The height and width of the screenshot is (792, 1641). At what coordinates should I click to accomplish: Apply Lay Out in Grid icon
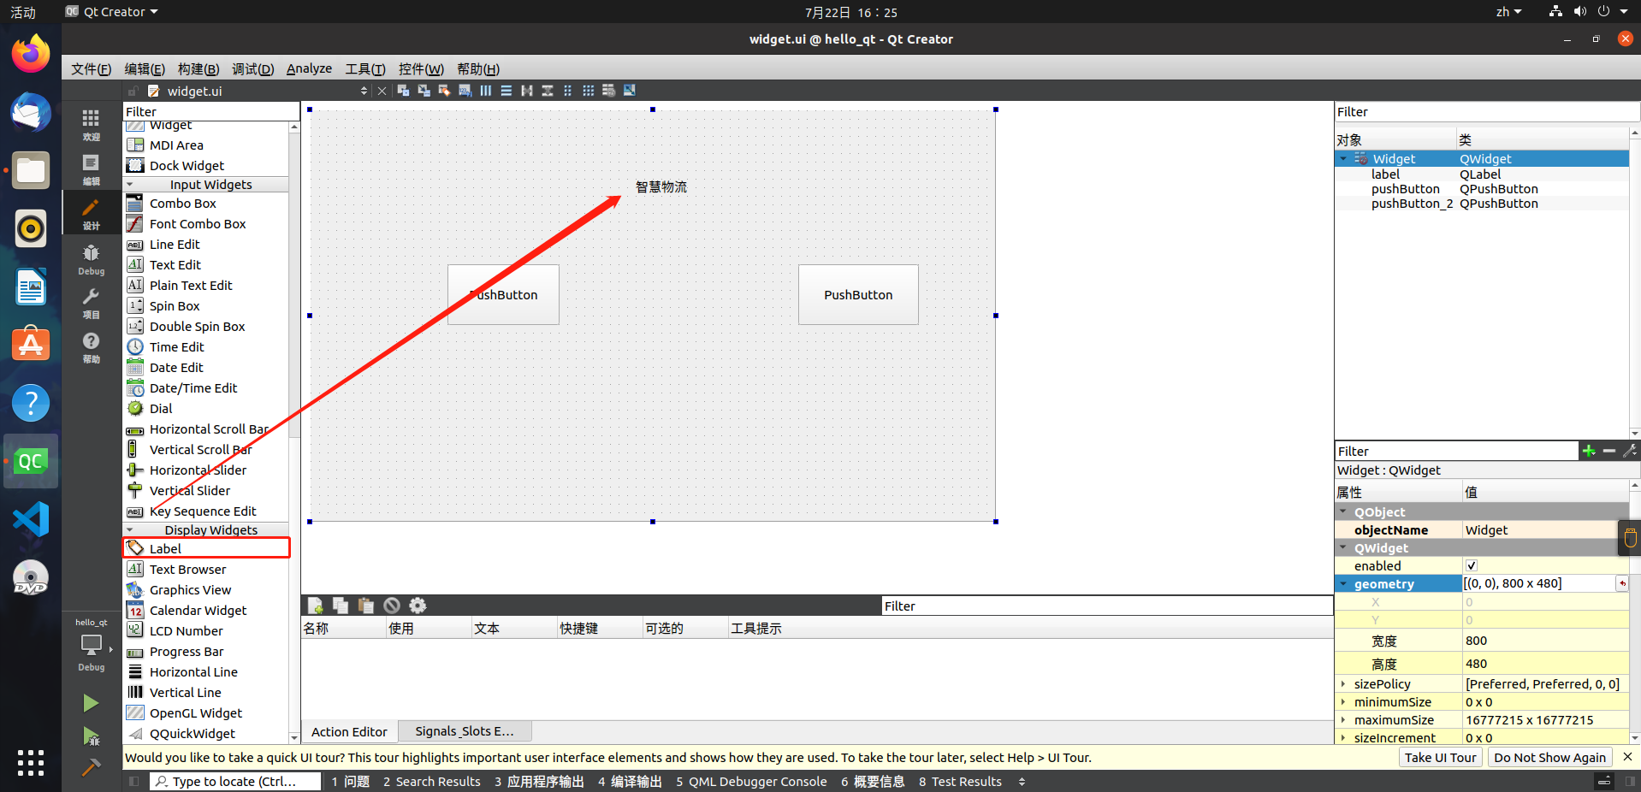[x=588, y=91]
